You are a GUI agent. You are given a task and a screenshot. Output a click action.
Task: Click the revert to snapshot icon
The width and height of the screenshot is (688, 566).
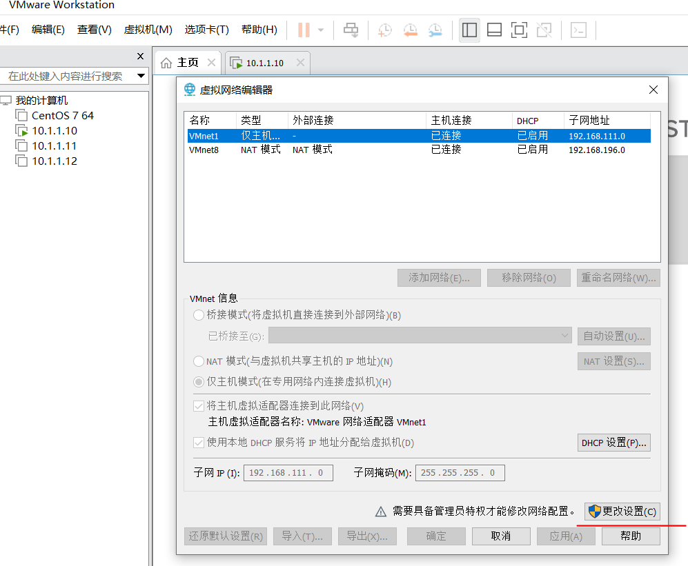coord(411,30)
